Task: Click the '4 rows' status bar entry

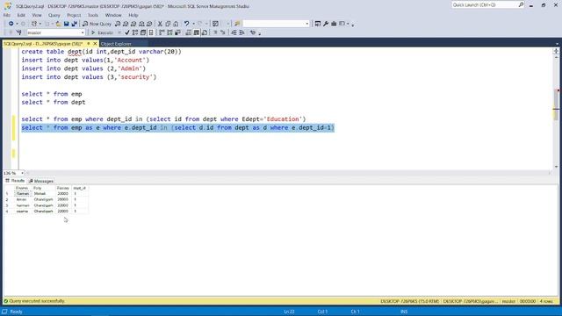Action: (546, 301)
